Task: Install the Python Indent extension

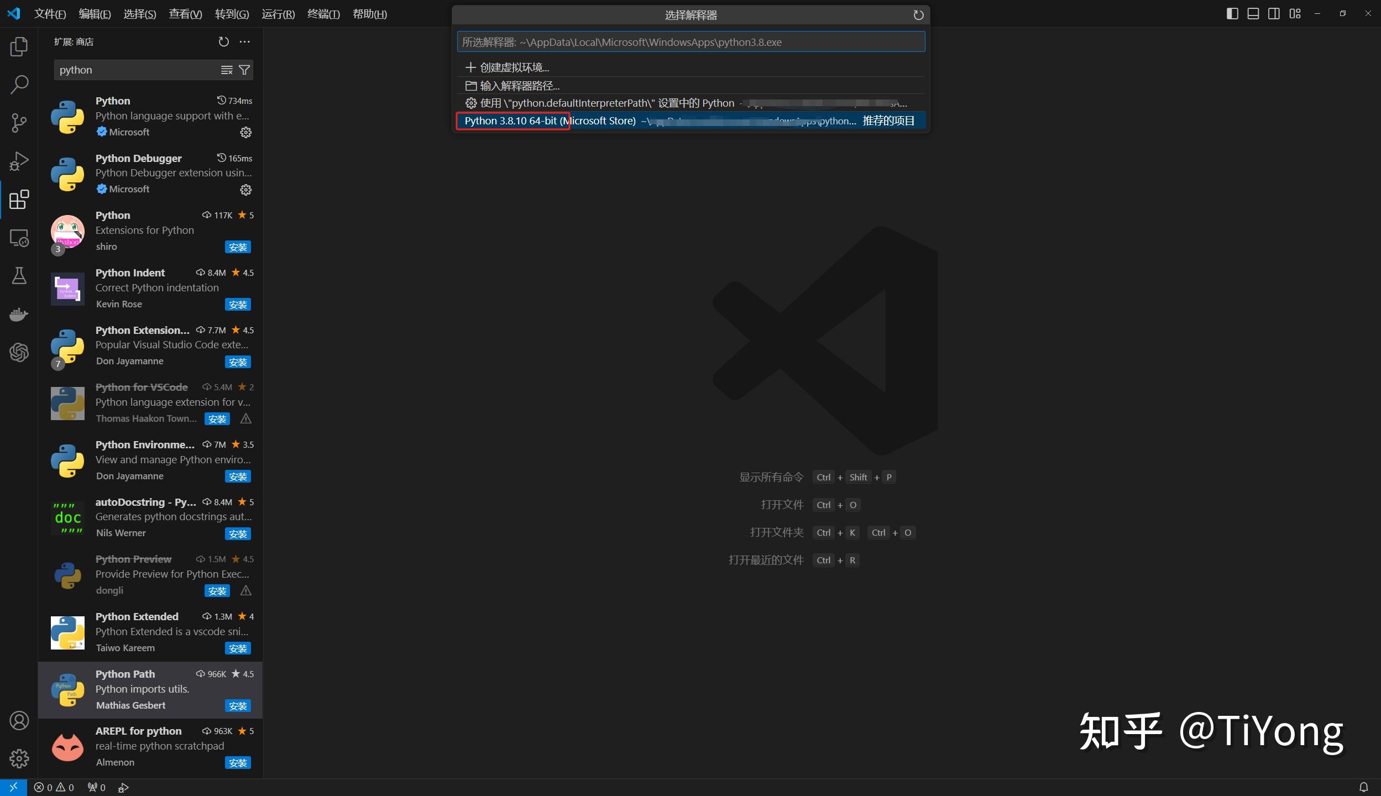Action: pos(238,305)
